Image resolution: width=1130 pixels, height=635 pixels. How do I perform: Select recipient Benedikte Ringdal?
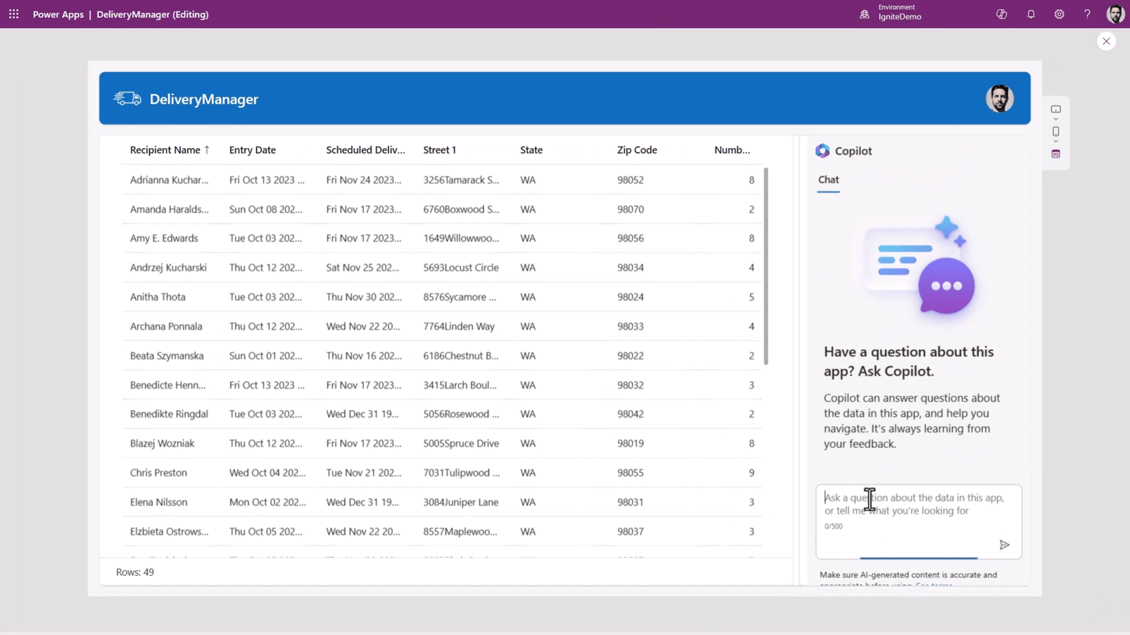(169, 414)
